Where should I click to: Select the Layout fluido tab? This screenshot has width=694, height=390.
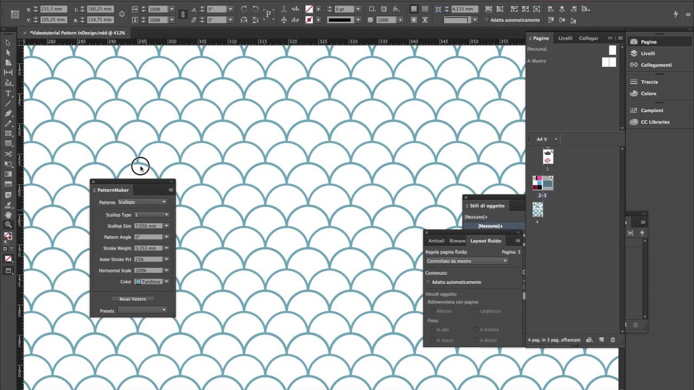[x=485, y=240]
